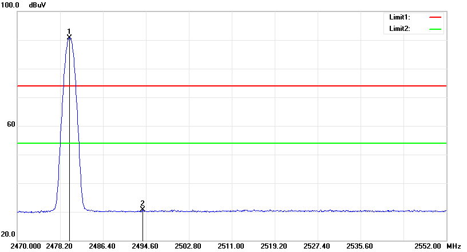Click marker 2 cross on the noise floor
This screenshot has width=467, height=252.
[x=143, y=208]
